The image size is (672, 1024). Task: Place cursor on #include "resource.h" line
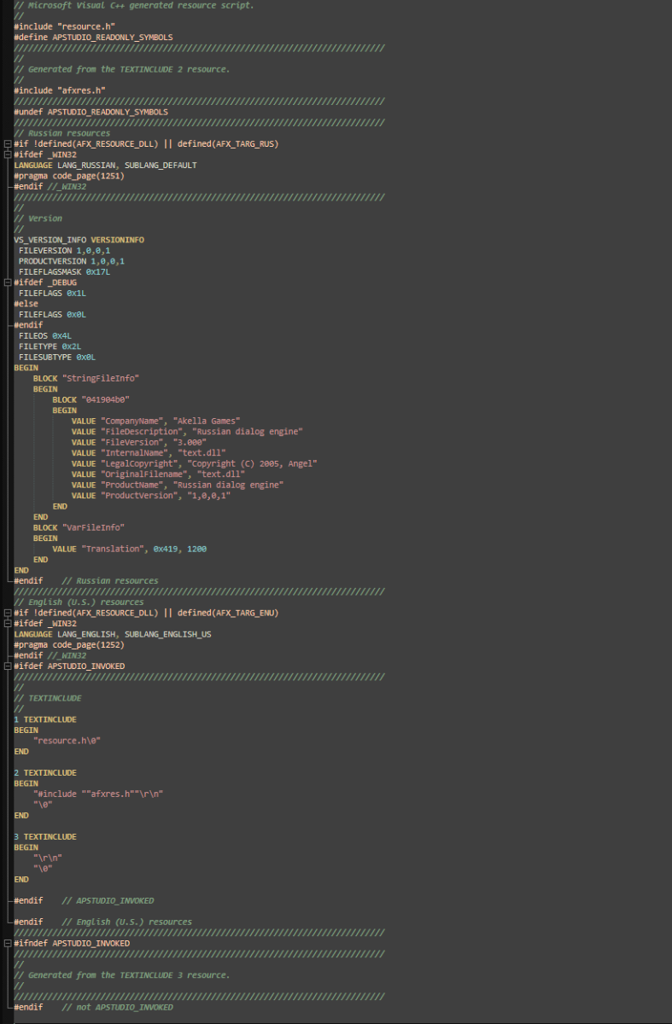pos(64,26)
